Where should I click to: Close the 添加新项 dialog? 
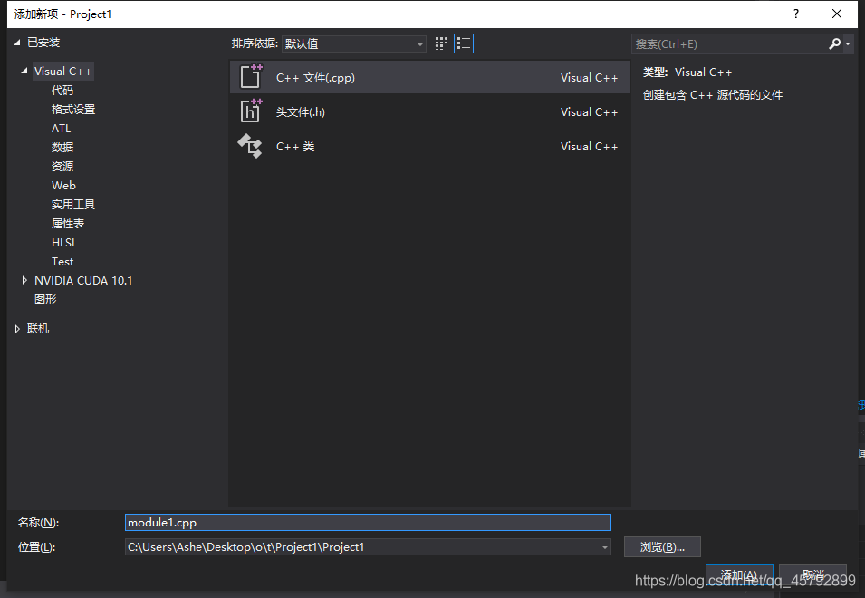pos(837,14)
